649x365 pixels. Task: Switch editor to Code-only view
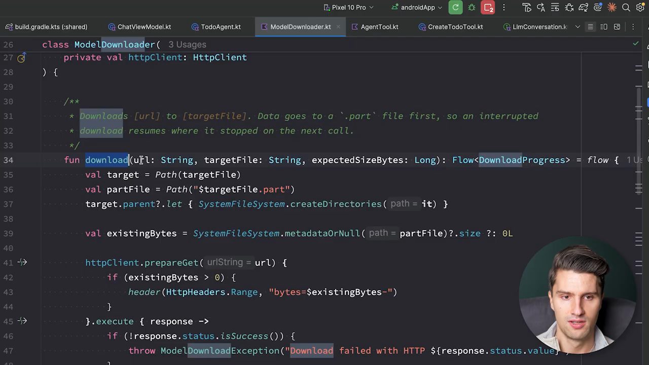click(590, 27)
